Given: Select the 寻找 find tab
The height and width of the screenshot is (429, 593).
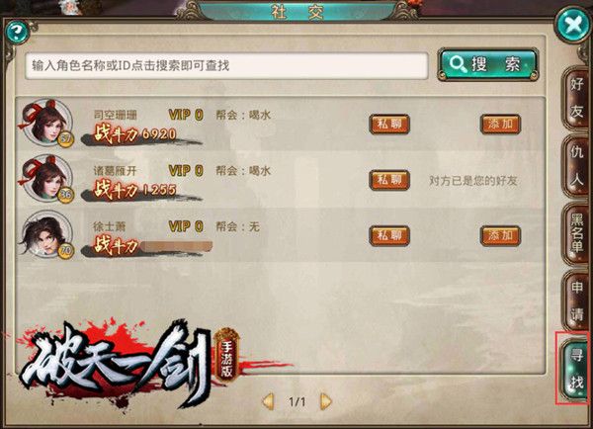Looking at the screenshot, I should click(x=575, y=369).
